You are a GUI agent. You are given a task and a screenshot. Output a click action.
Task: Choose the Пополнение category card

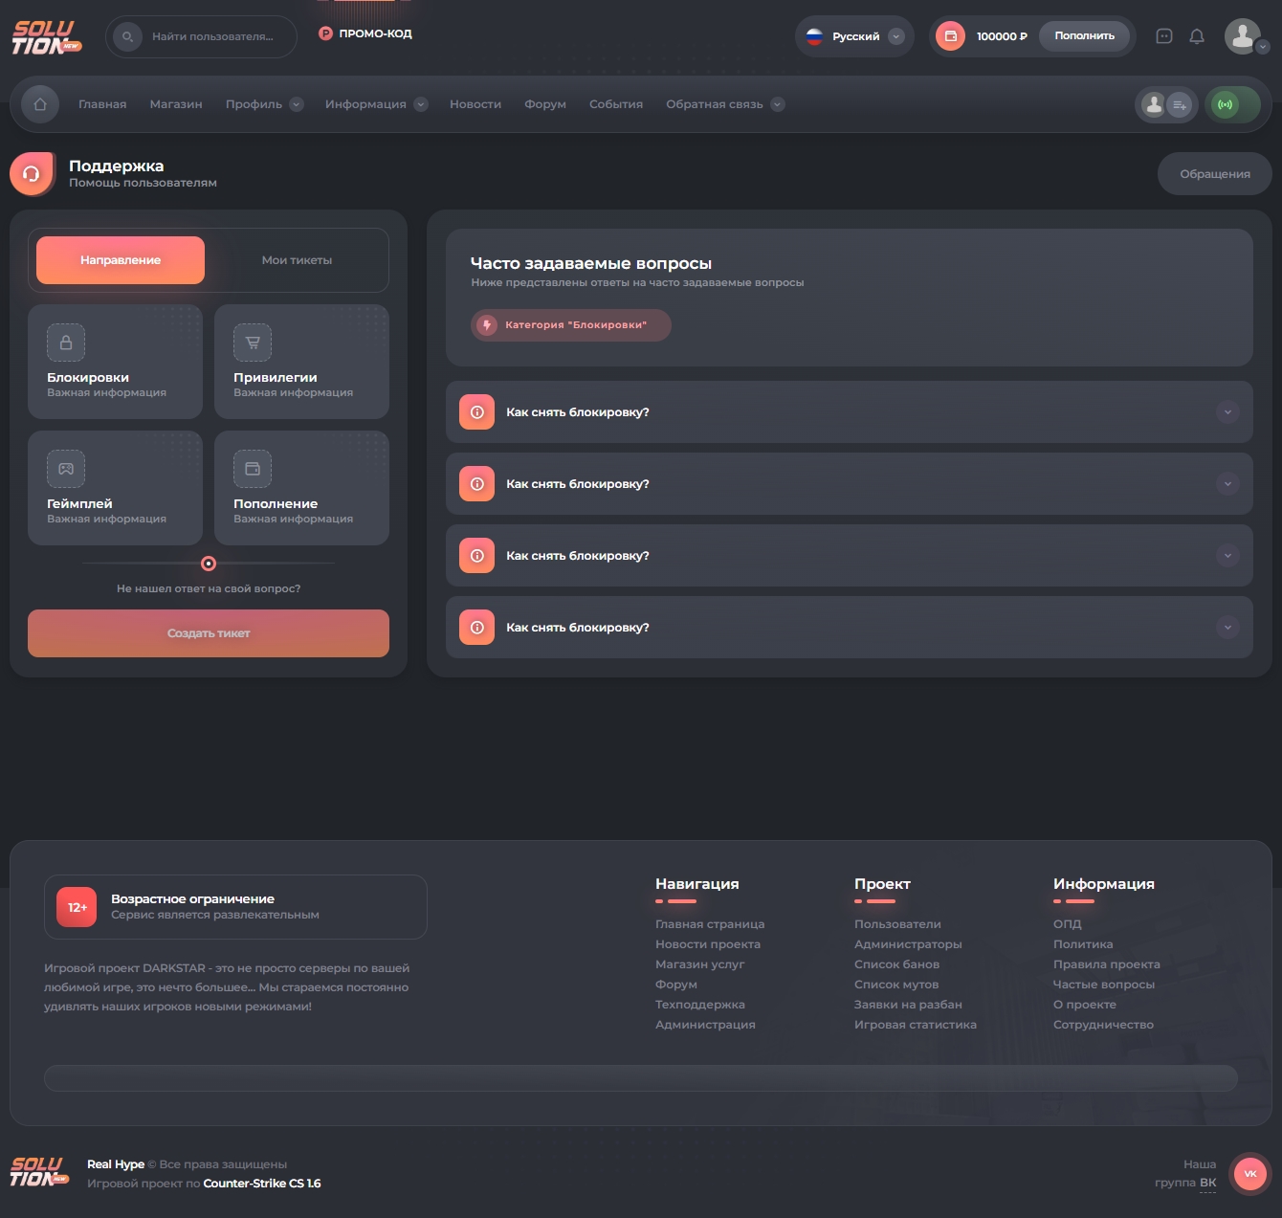pyautogui.click(x=301, y=488)
